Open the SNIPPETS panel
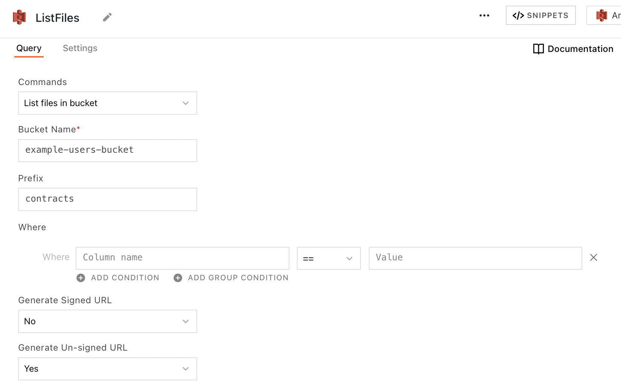Screen dimensions: 621x389 point(540,15)
